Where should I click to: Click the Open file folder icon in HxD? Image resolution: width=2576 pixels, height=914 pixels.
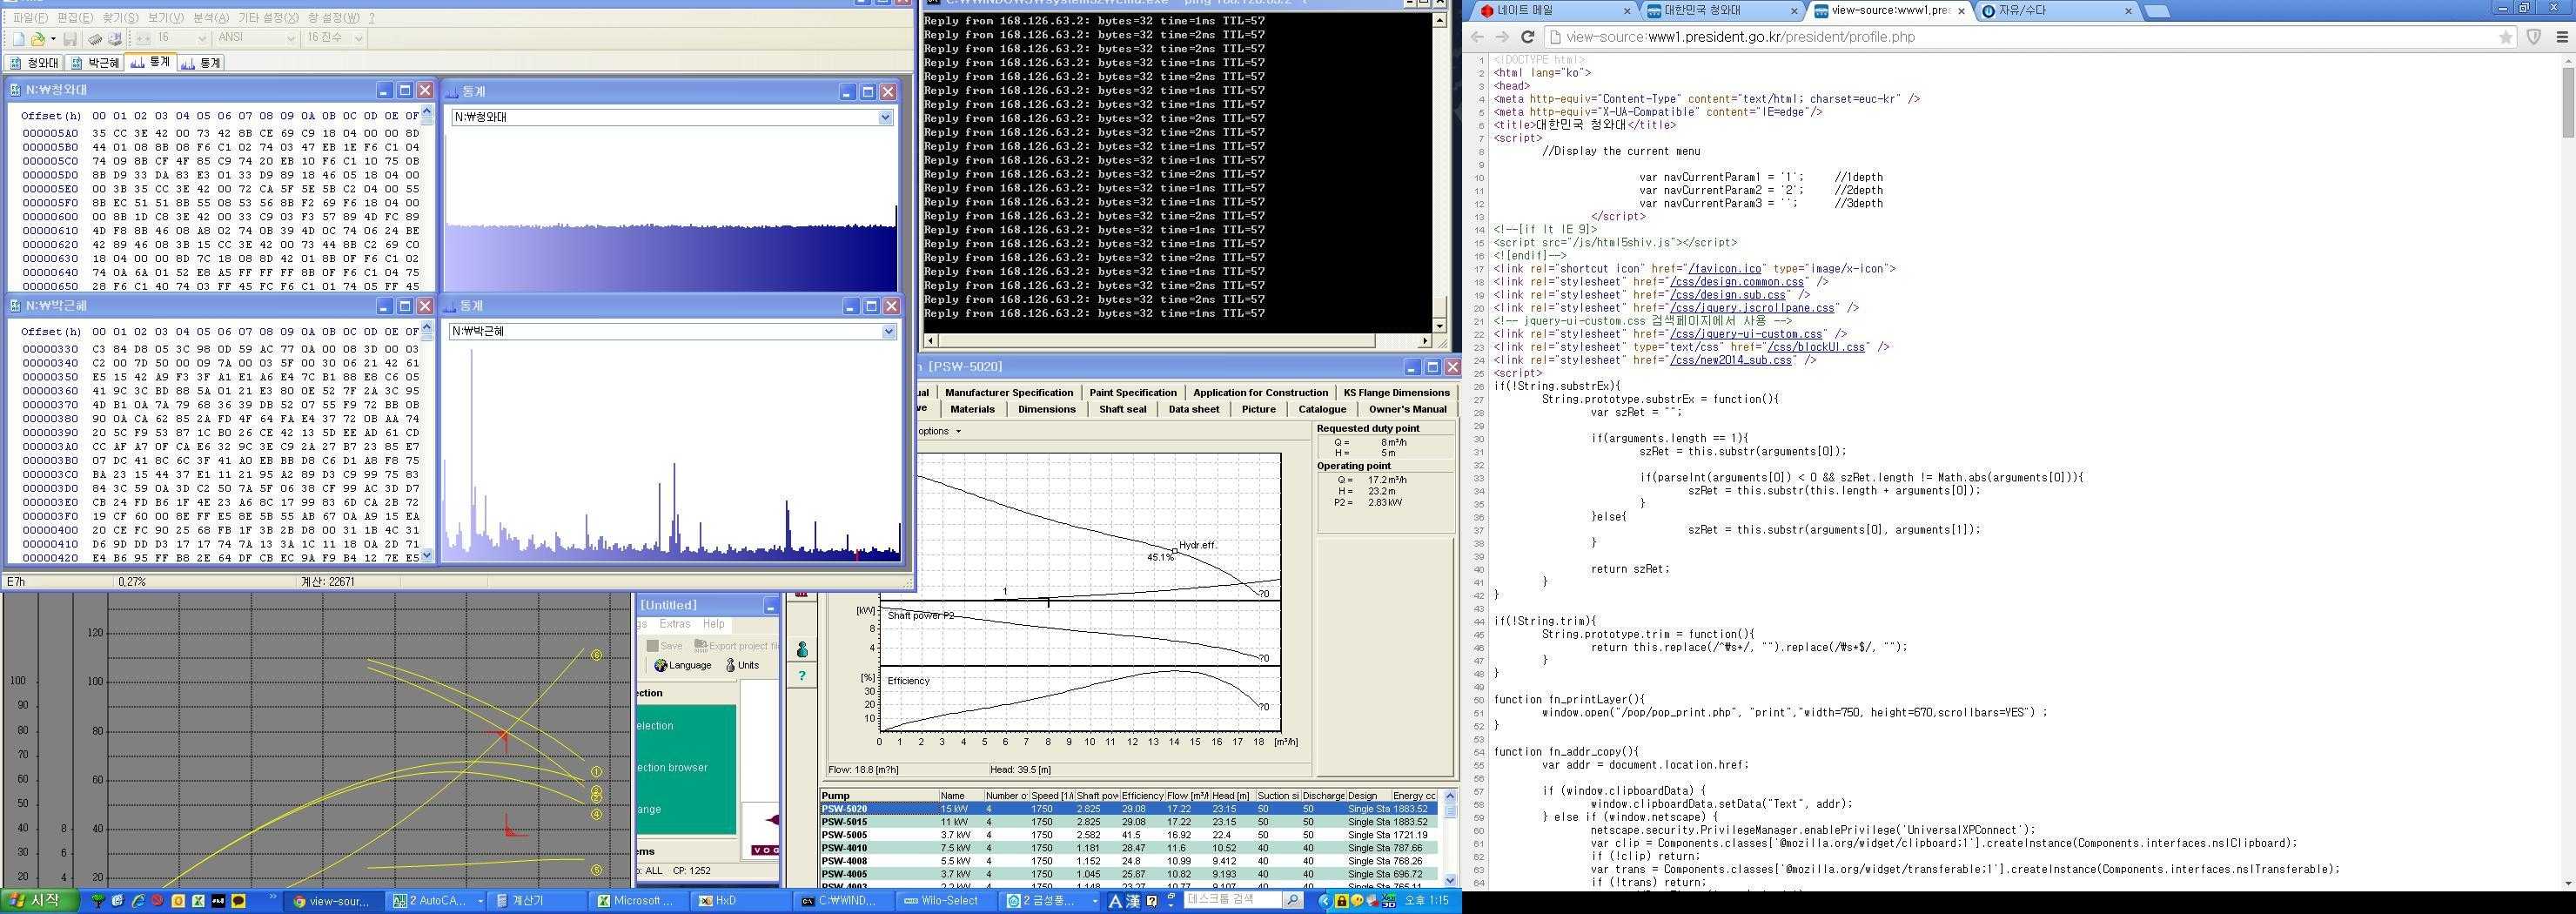(38, 39)
